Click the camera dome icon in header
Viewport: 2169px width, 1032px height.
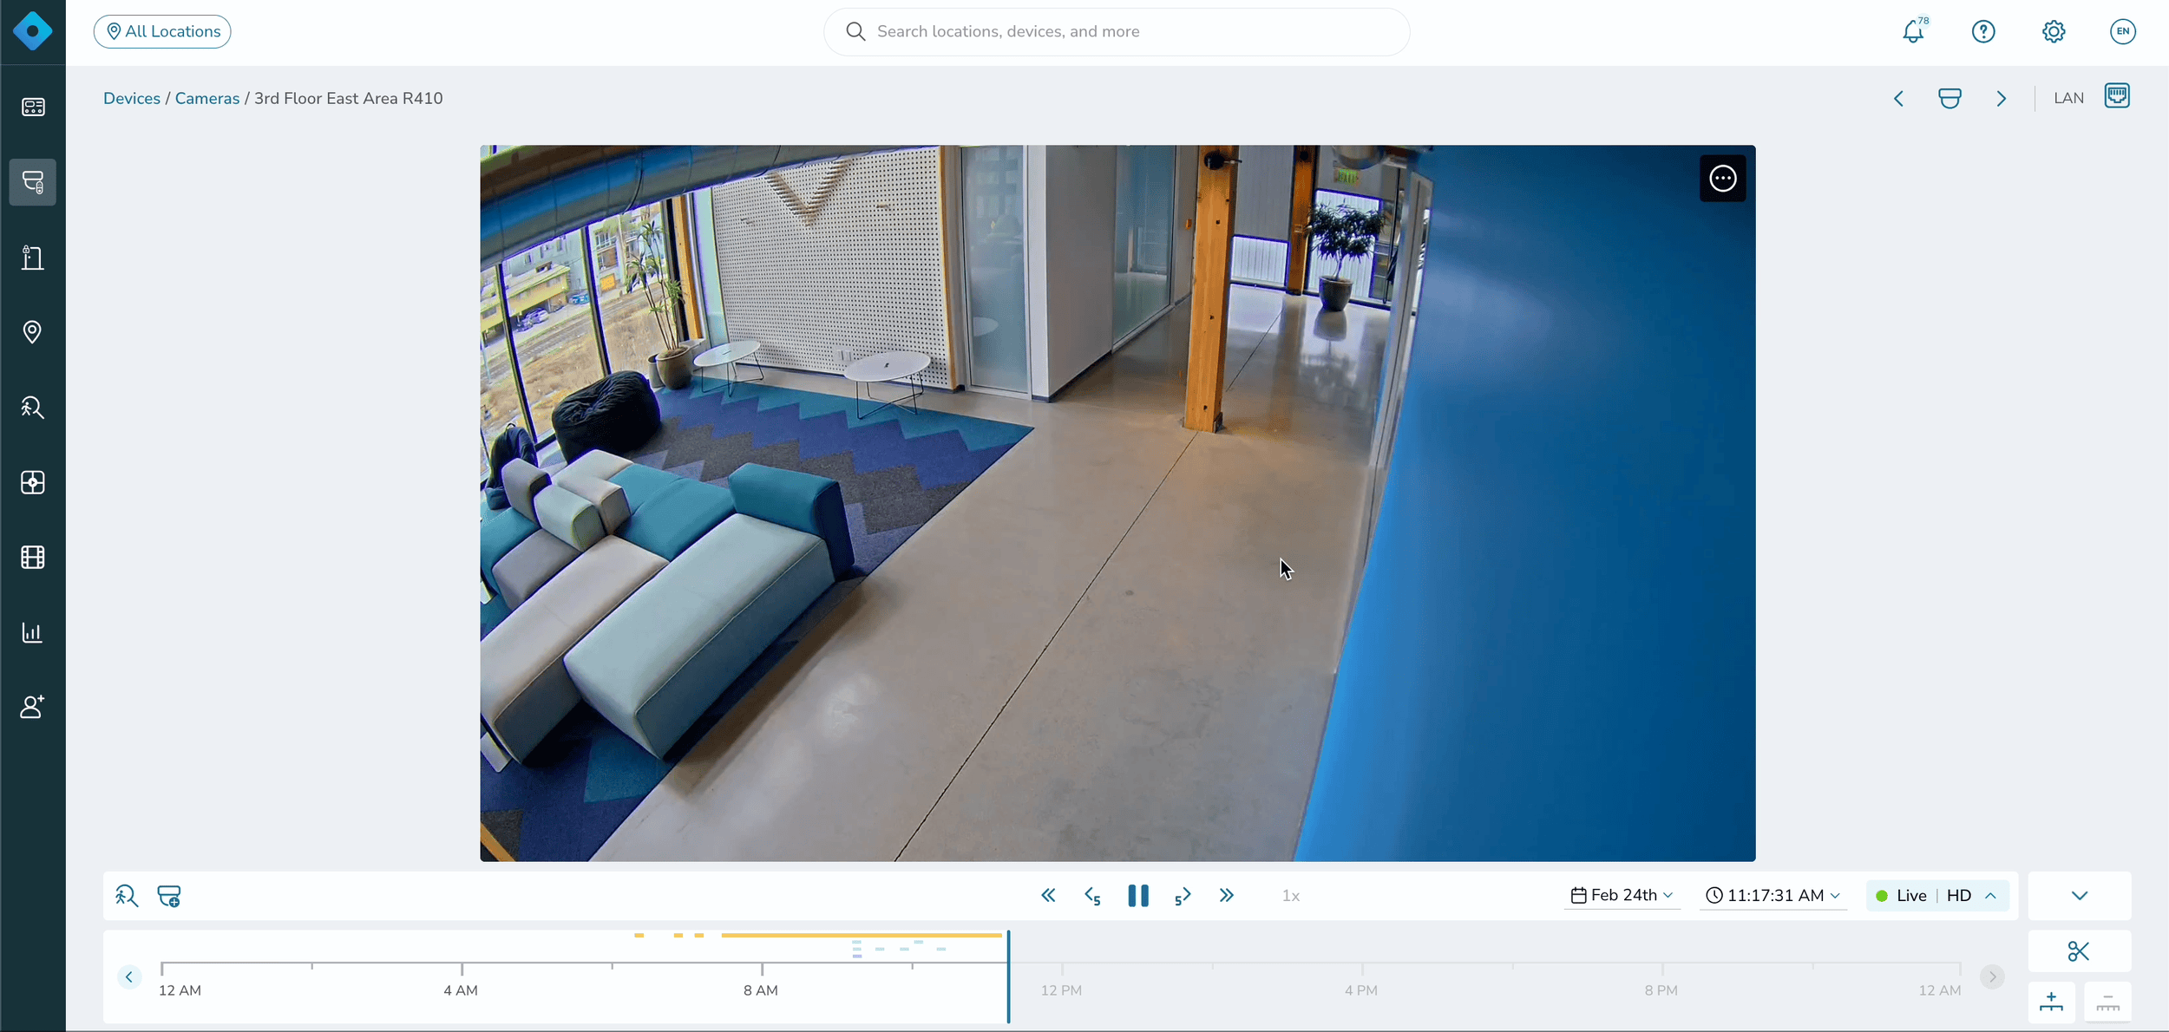[x=1949, y=98]
